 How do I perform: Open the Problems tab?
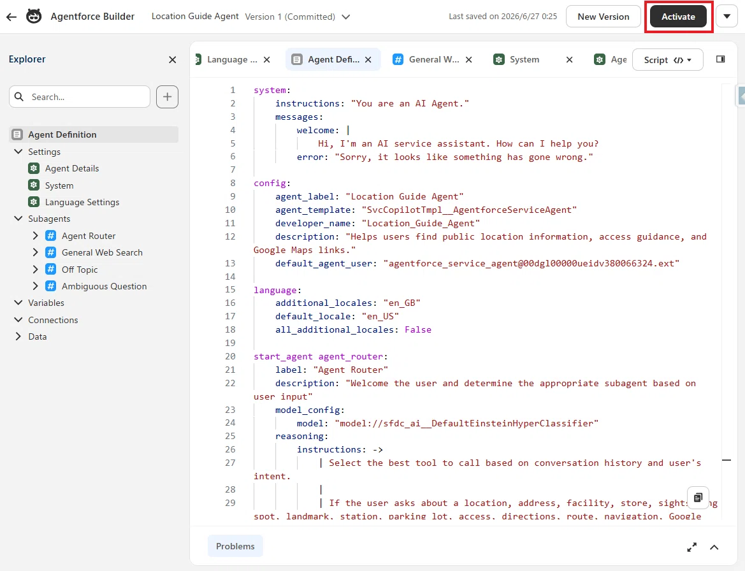pyautogui.click(x=235, y=546)
